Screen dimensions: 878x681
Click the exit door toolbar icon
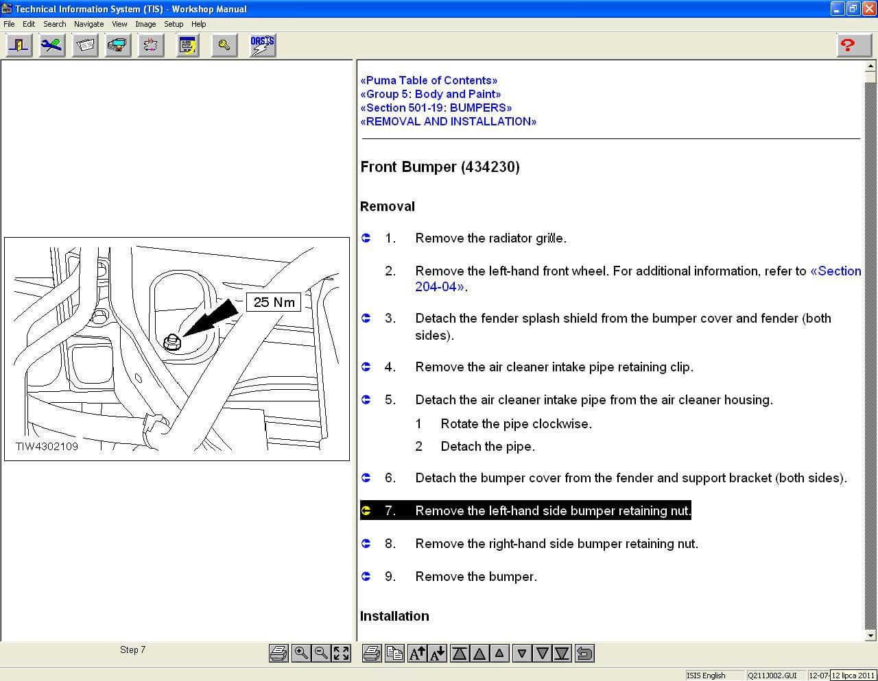pyautogui.click(x=19, y=45)
